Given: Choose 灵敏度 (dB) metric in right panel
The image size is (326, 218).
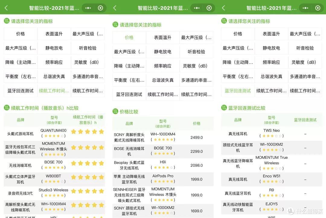Looking at the screenshot, I should 305,62.
